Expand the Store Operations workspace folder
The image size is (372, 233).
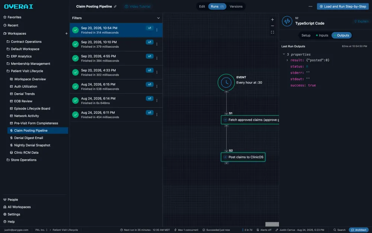pyautogui.click(x=22, y=160)
